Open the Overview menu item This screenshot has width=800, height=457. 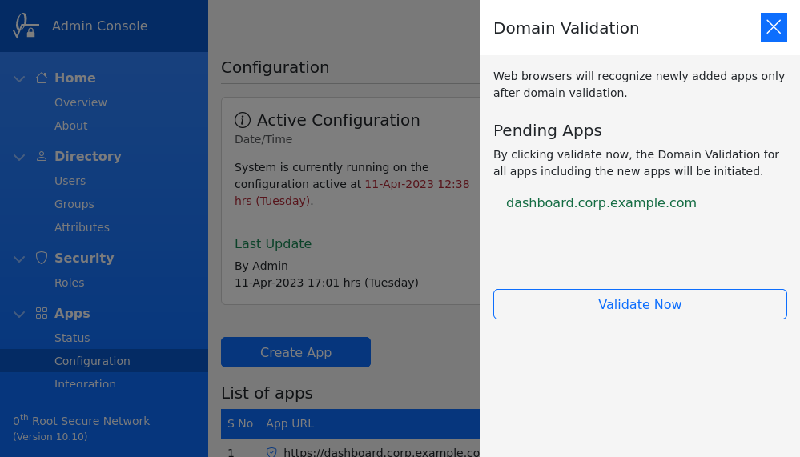pos(80,102)
